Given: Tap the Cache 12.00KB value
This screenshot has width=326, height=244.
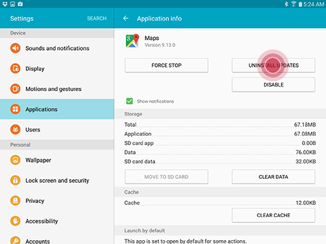Looking at the screenshot, I should [x=306, y=203].
